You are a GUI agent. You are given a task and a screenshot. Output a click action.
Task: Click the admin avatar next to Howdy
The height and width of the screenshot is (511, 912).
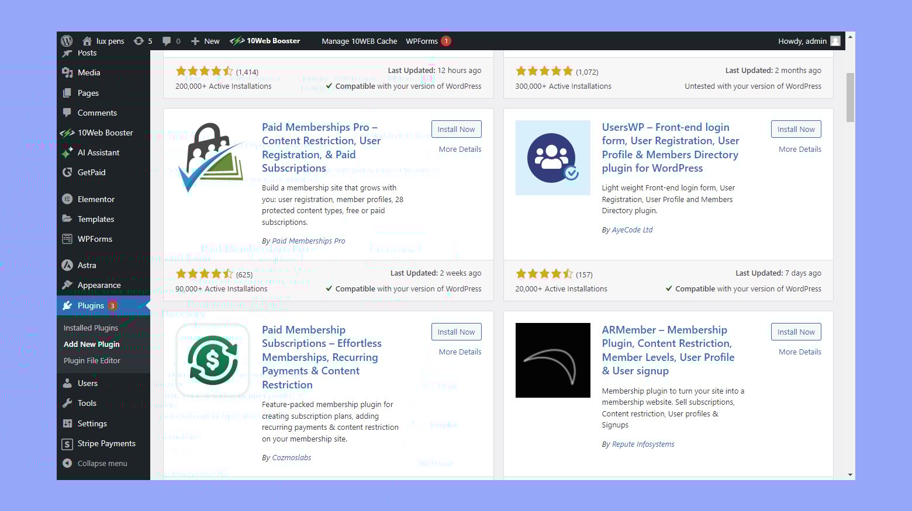(835, 41)
